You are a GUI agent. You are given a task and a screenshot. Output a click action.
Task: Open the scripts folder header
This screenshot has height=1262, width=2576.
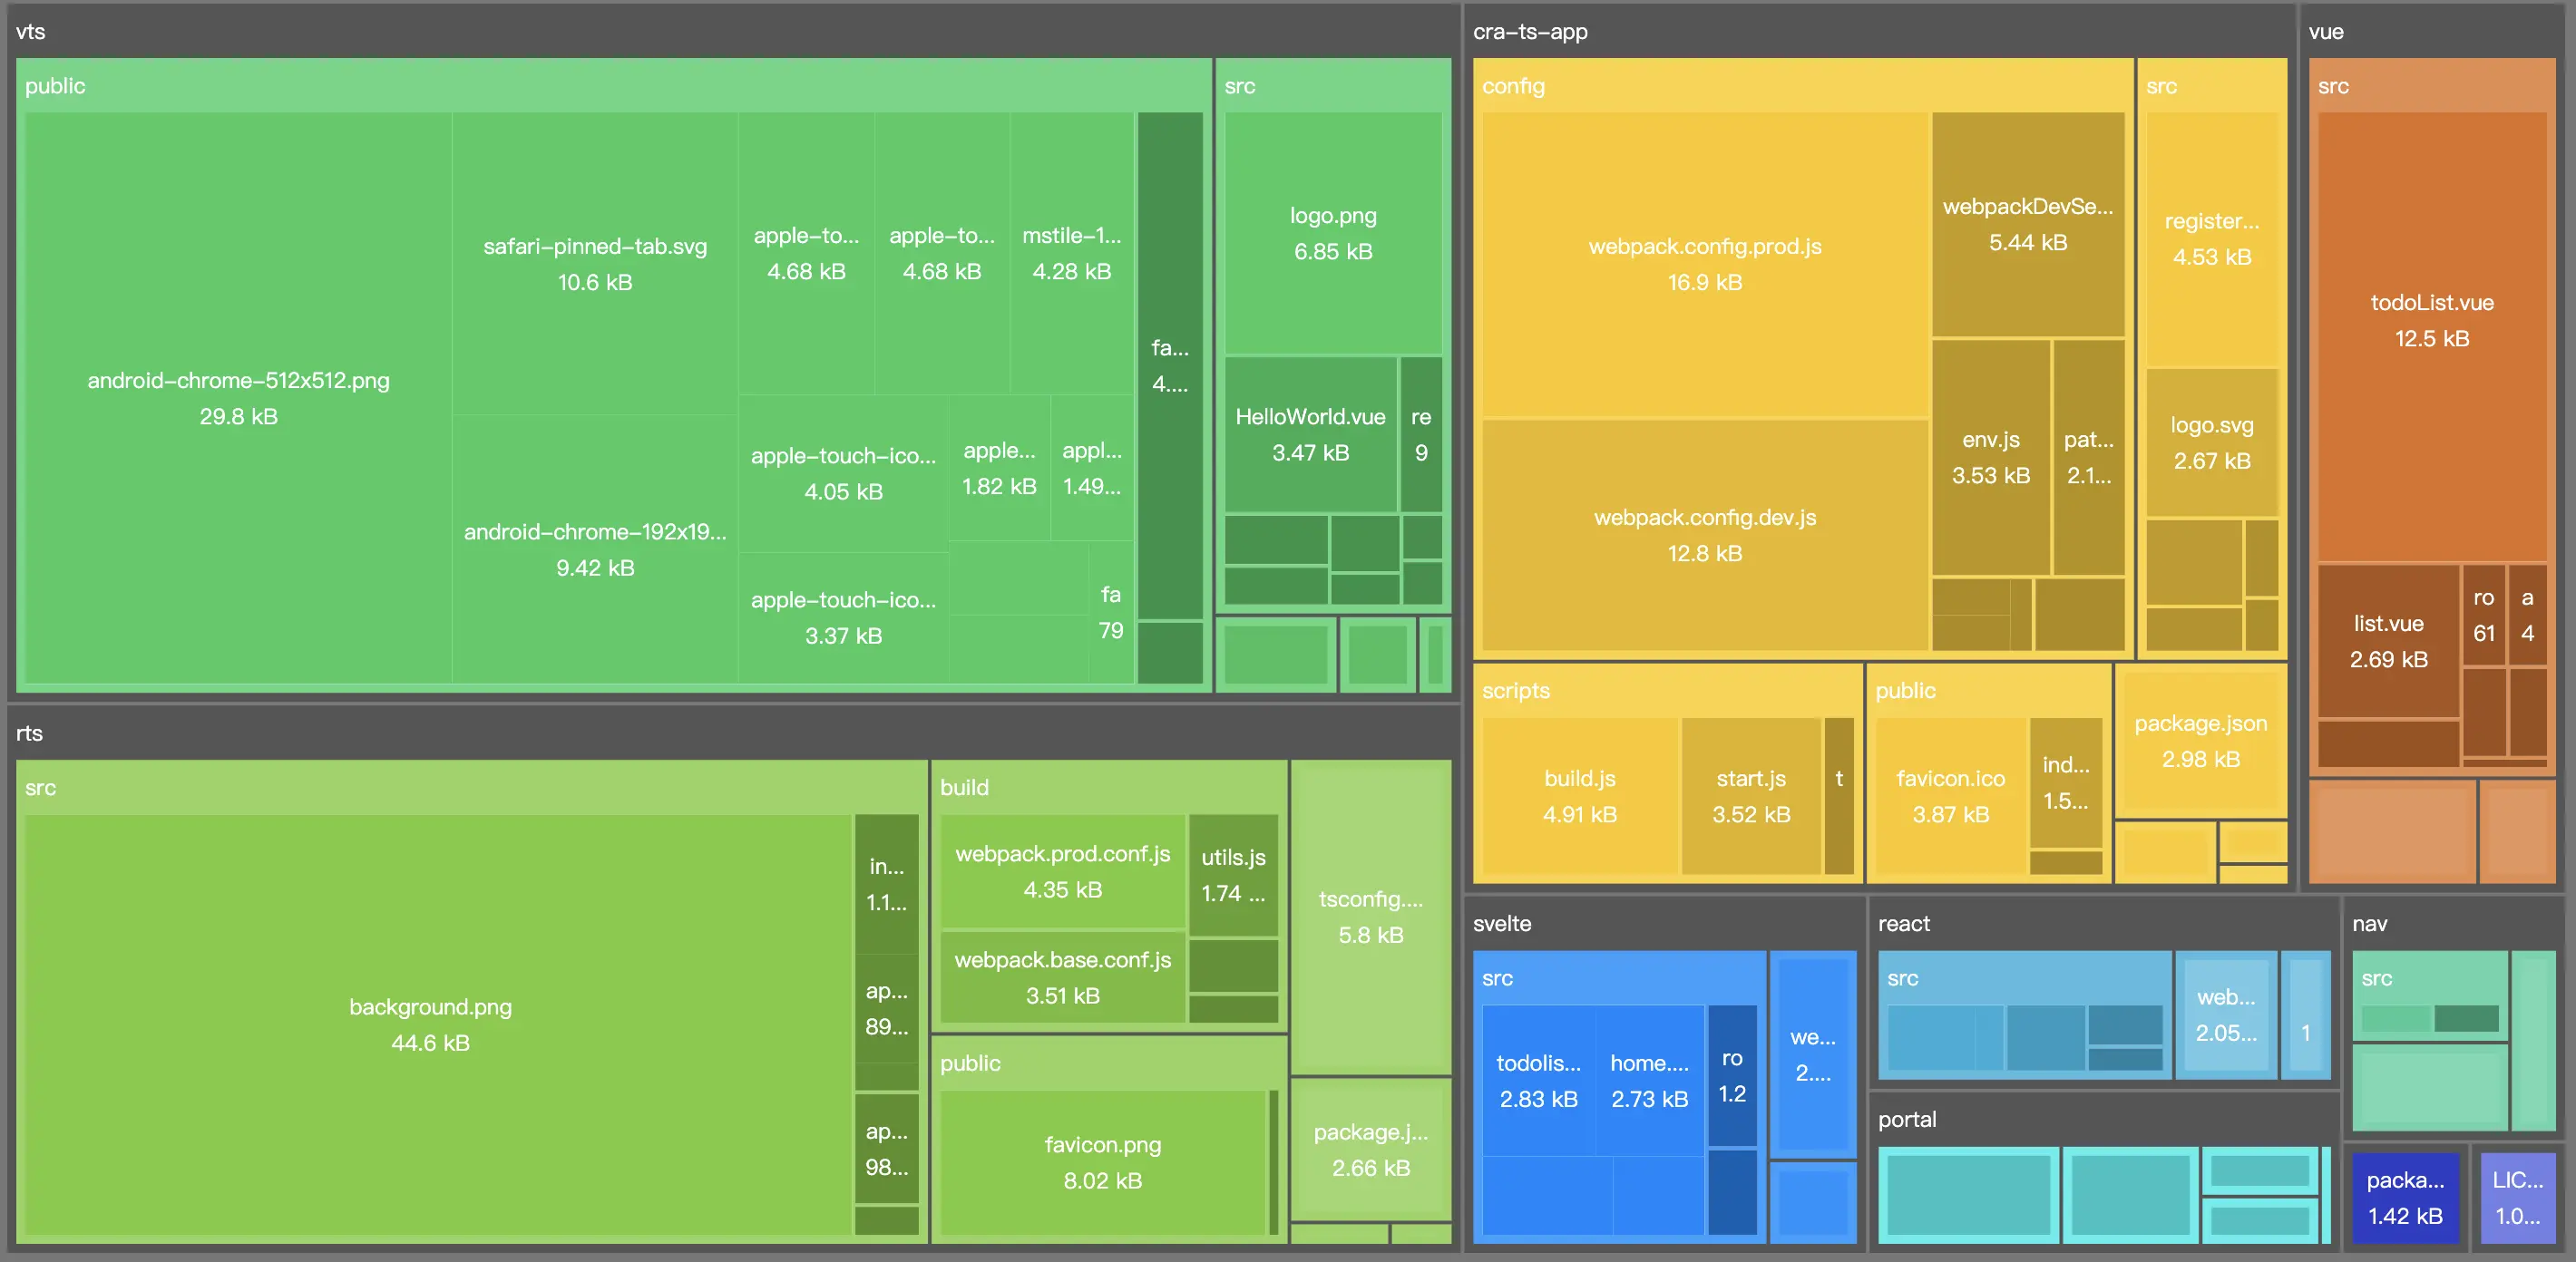tap(1515, 691)
